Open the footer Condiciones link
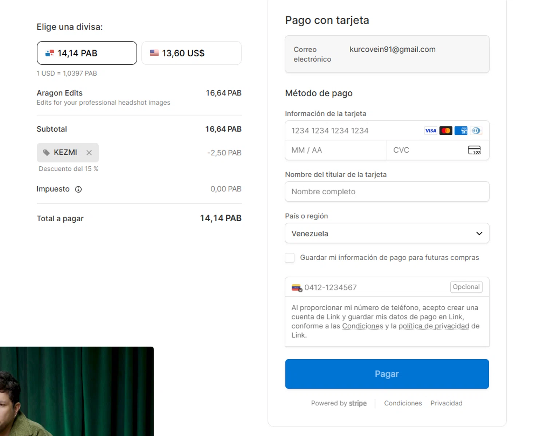This screenshot has height=436, width=546. (x=403, y=403)
